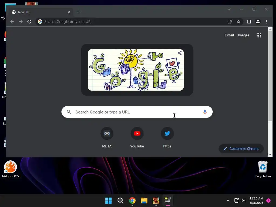Screen dimensions: 276x207
Task: Open the clock and date panel
Action: (257, 201)
